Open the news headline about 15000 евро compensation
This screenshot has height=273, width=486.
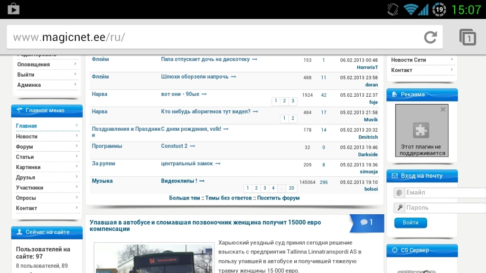point(205,226)
